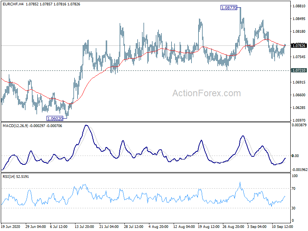Click the 1.08810 price axis value
The height and width of the screenshot is (231, 308).
(299, 6)
